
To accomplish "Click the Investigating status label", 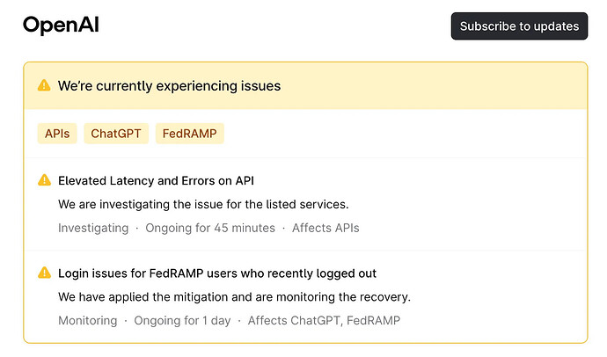I will (x=93, y=228).
